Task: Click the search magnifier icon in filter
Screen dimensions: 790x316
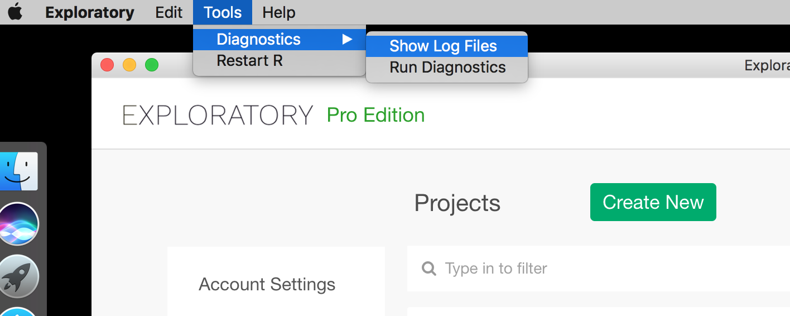Action: pos(429,269)
